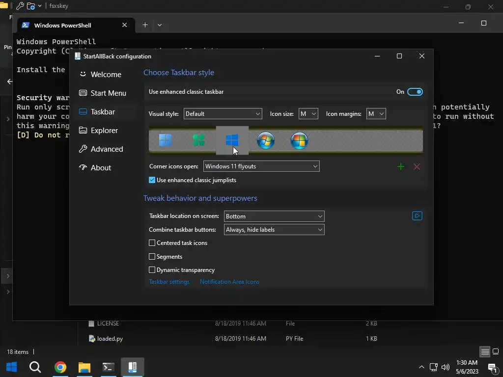Add a custom start button with green plus

[401, 167]
